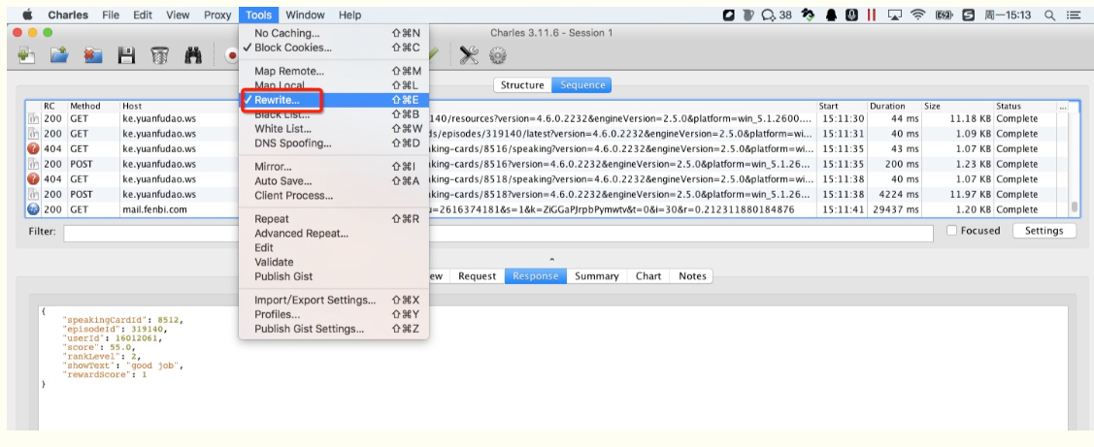The width and height of the screenshot is (1094, 447).
Task: Open the Summary tab
Action: [597, 276]
